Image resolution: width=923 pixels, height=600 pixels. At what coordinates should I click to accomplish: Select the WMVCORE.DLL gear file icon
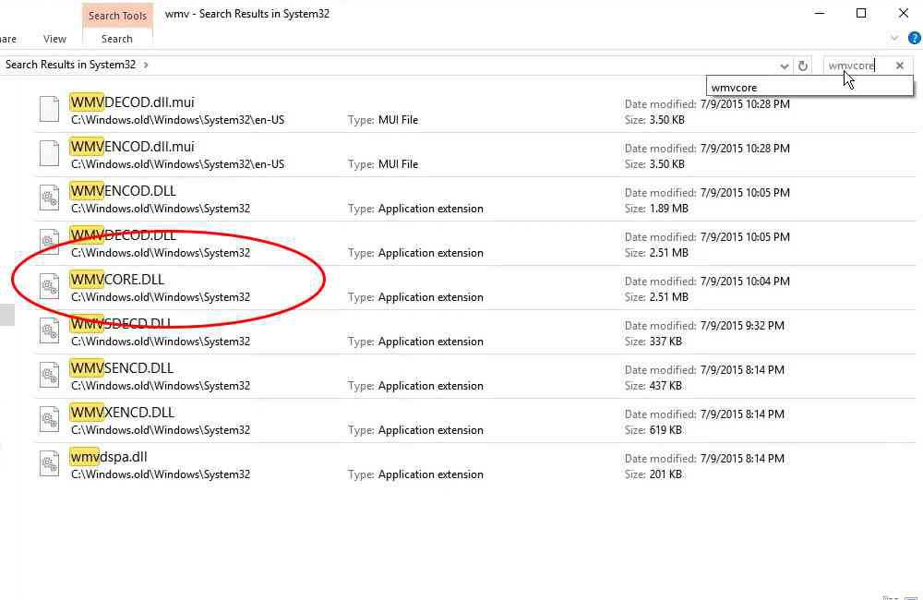[50, 286]
